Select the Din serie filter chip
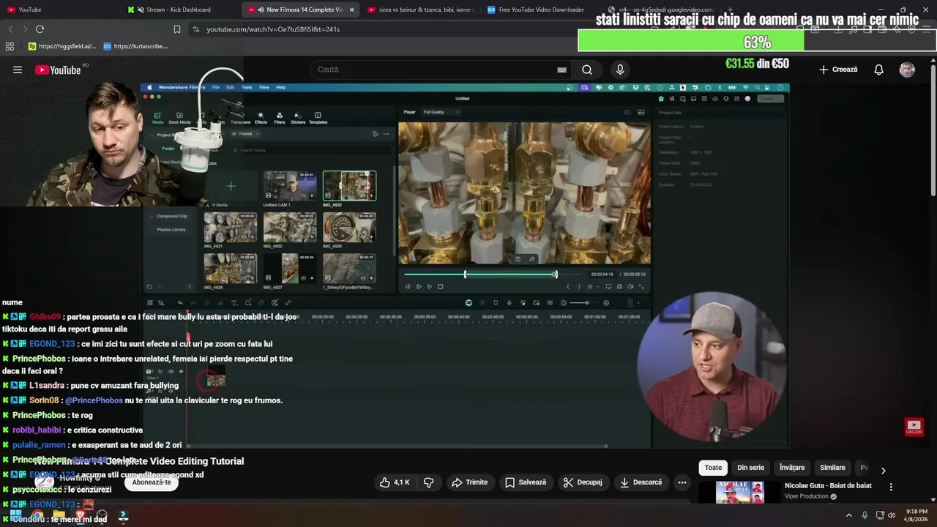The image size is (937, 527). tap(750, 468)
